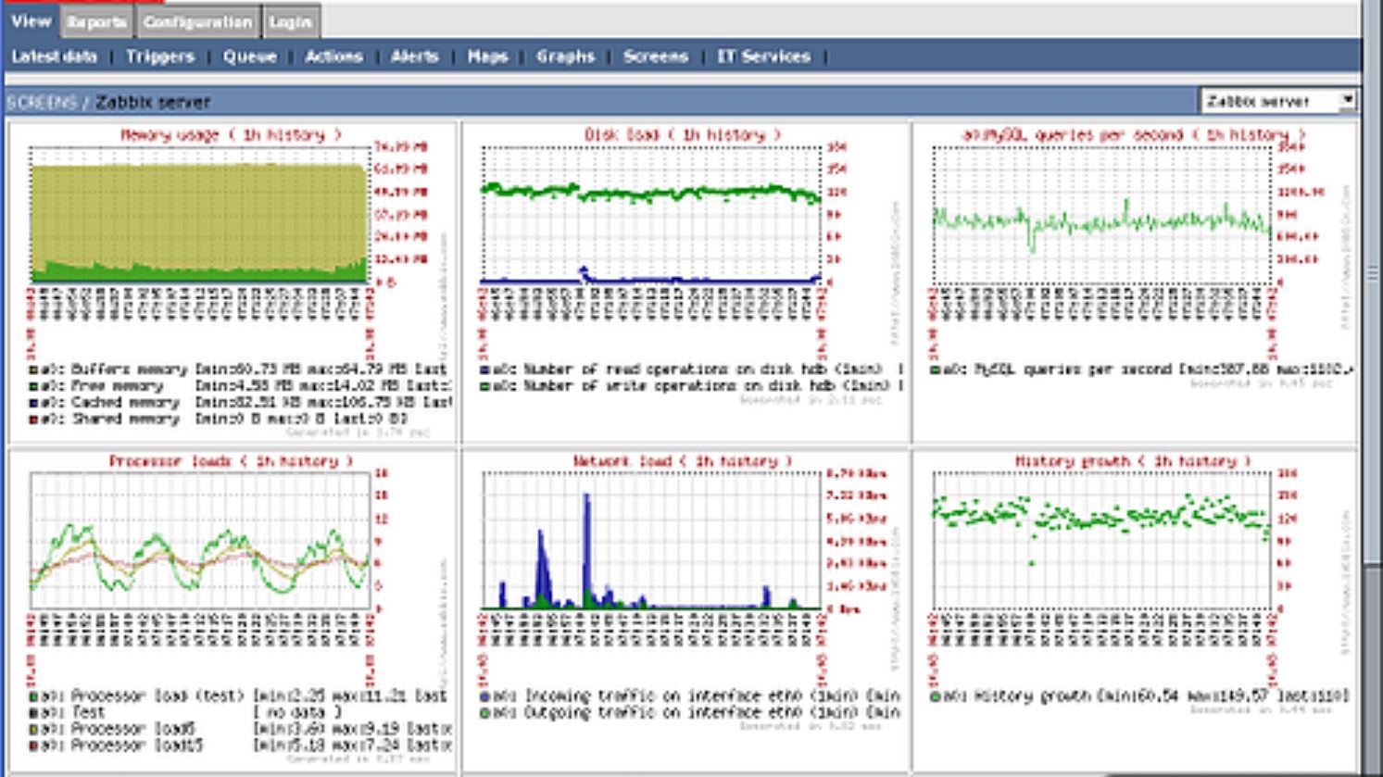The width and height of the screenshot is (1383, 777).
Task: Open IT Services page
Action: (763, 56)
